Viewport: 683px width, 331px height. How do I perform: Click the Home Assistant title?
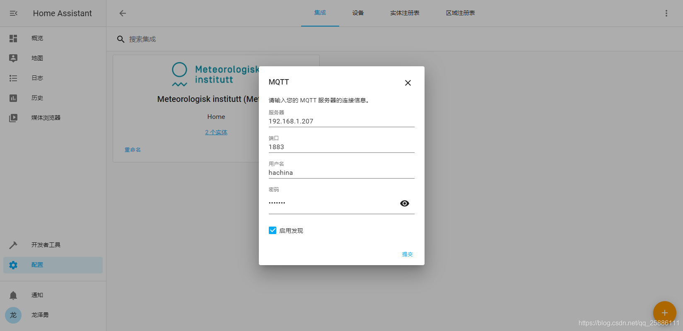point(63,13)
